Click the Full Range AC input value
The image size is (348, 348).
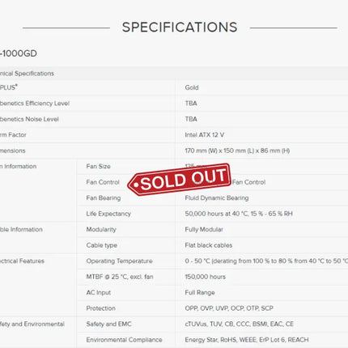pos(200,292)
